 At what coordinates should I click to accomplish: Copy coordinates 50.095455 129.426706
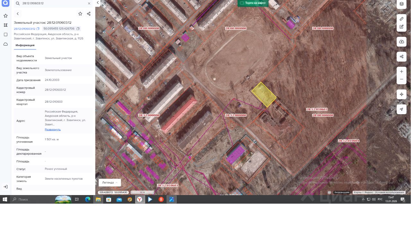pyautogui.click(x=78, y=29)
